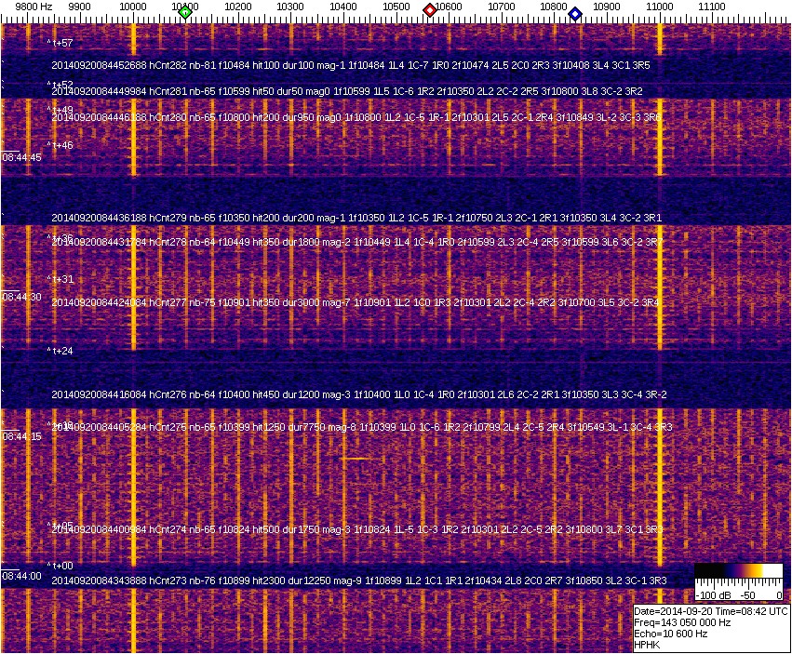The height and width of the screenshot is (654, 792).
Task: Click the bright horizontal meteor echo trace
Action: (x=361, y=459)
